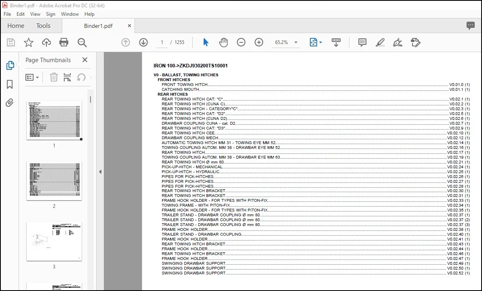Image resolution: width=482 pixels, height=291 pixels.
Task: Click the bookmark star icon
Action: [29, 42]
